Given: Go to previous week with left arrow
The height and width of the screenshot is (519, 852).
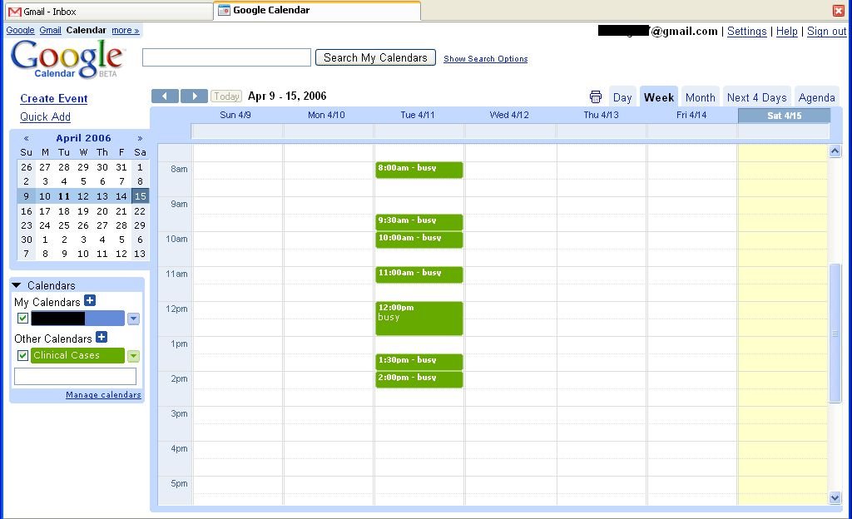Looking at the screenshot, I should pos(165,96).
